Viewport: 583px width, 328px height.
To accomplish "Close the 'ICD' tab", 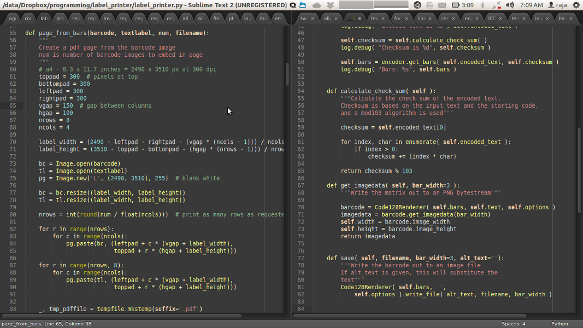I will 500,18.
